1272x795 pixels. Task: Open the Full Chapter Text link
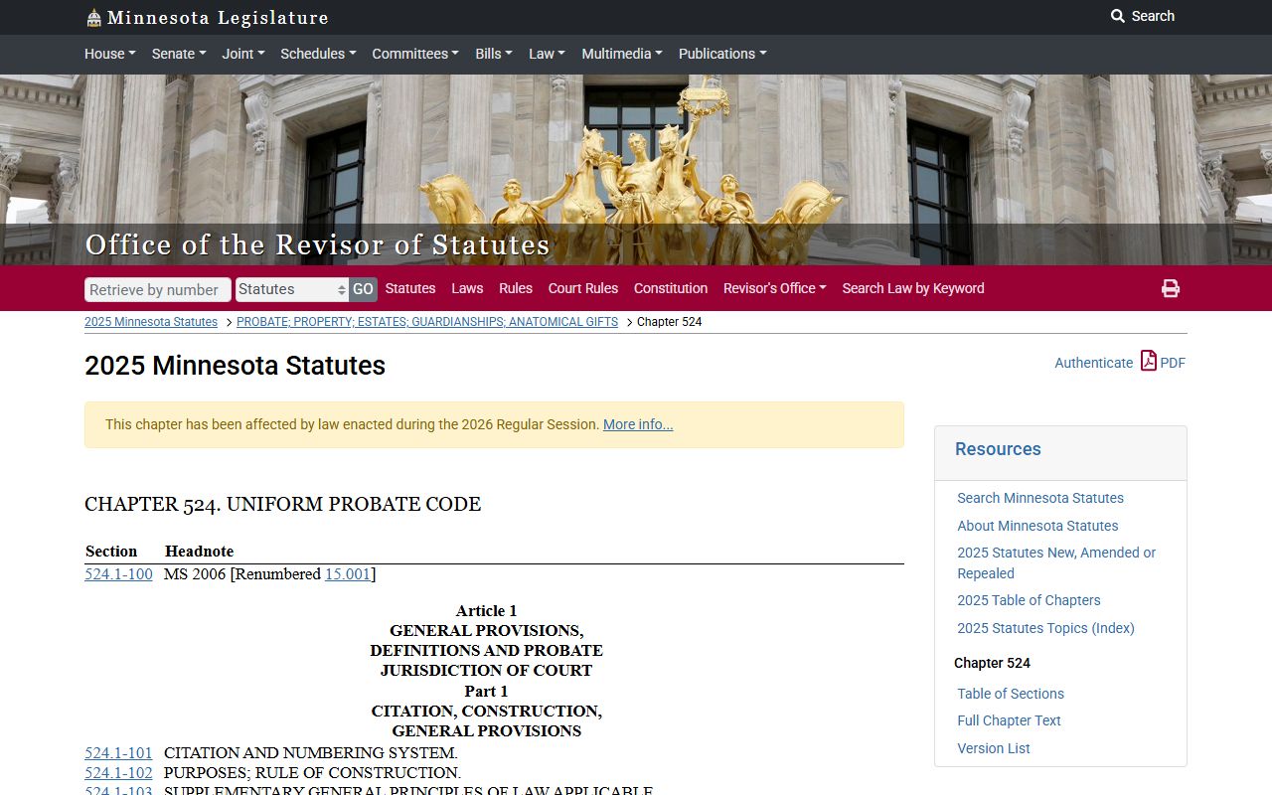coord(1009,720)
